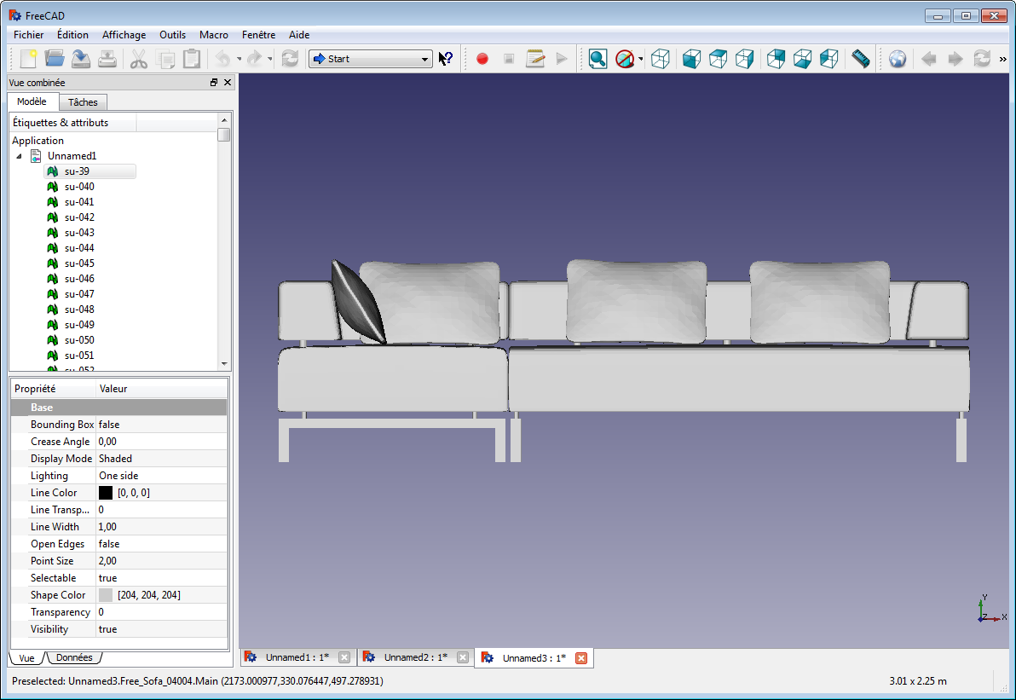Switch to the Tâches tab
Viewport: 1016px width, 700px height.
coord(83,101)
